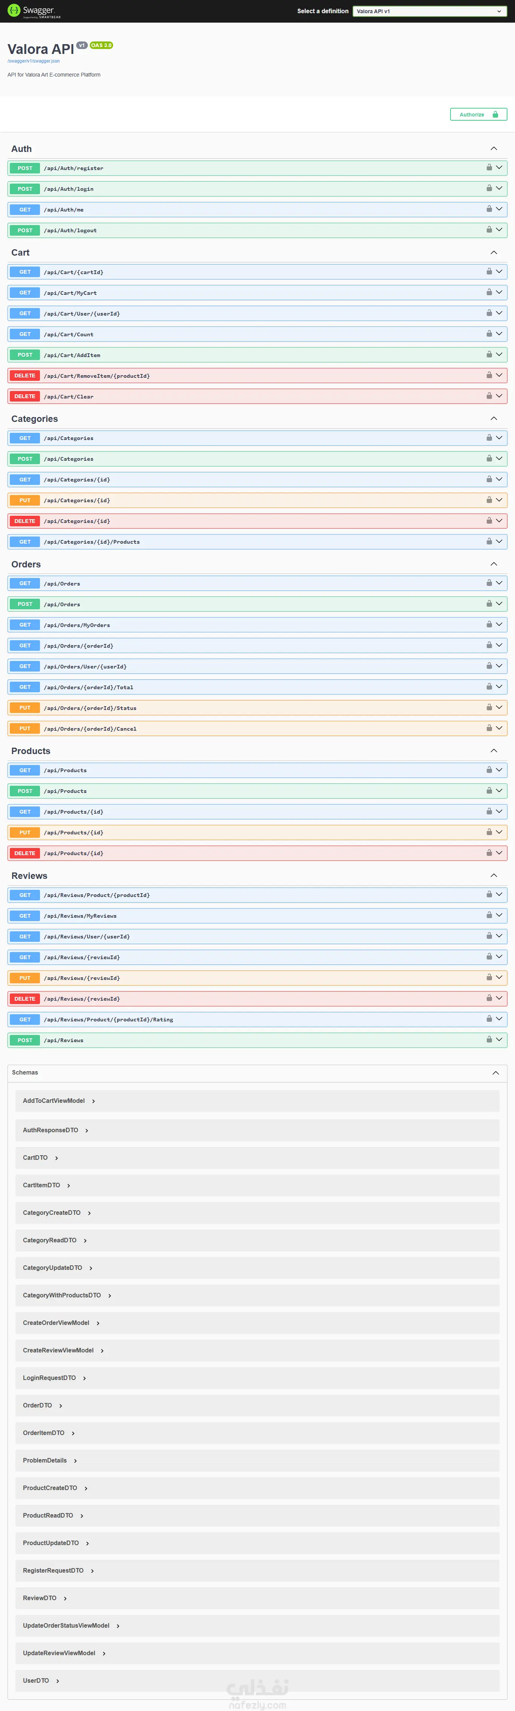Screen dimensions: 515x1711
Task: Collapse the Schemas panel
Action: [496, 1073]
